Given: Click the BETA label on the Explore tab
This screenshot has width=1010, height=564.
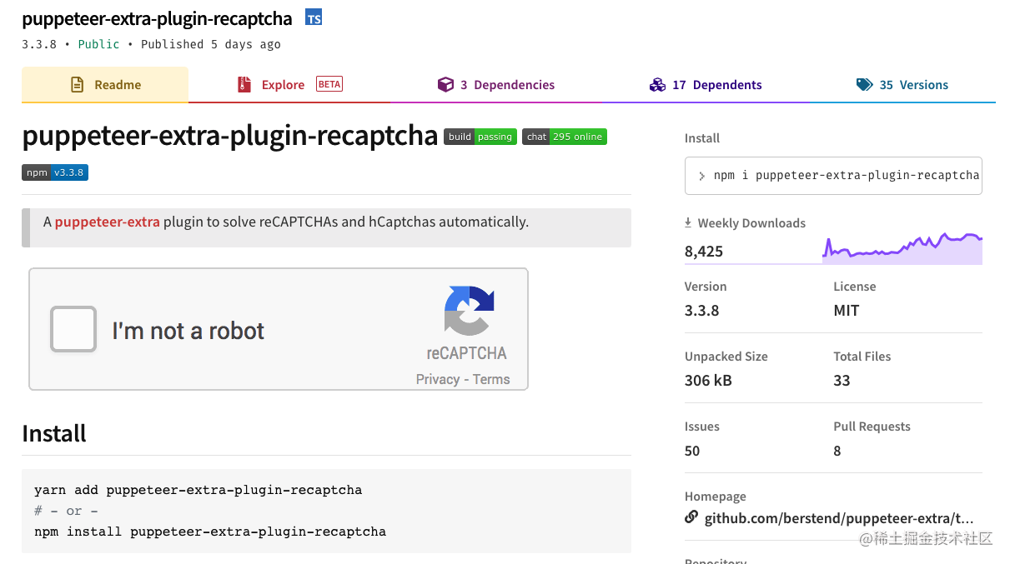Looking at the screenshot, I should (x=329, y=84).
